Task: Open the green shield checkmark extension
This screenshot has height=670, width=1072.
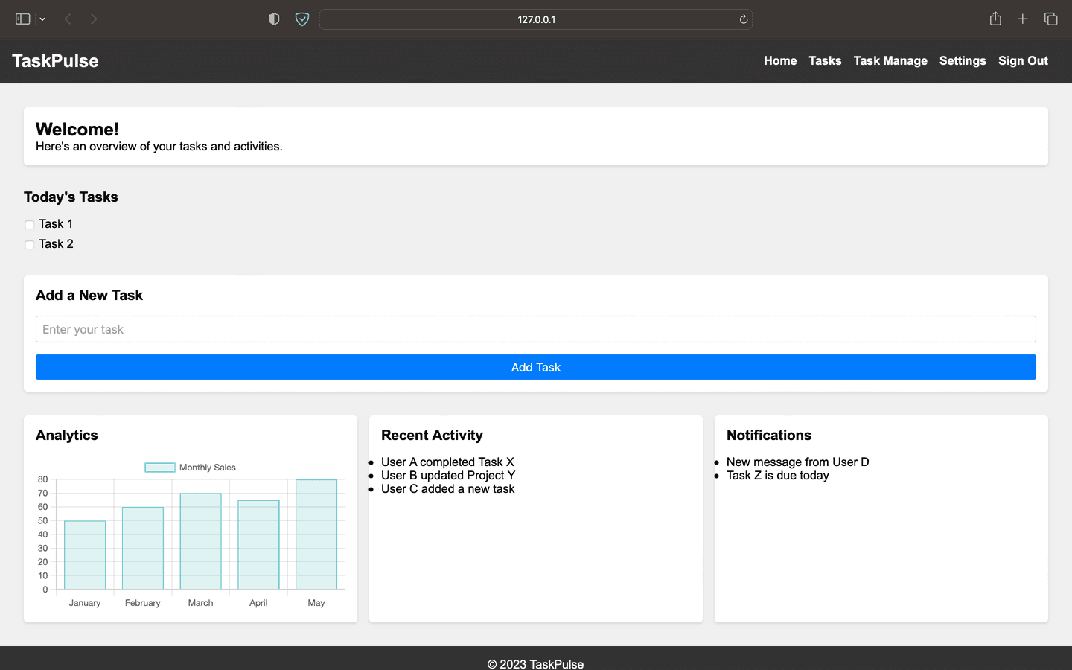Action: point(302,19)
